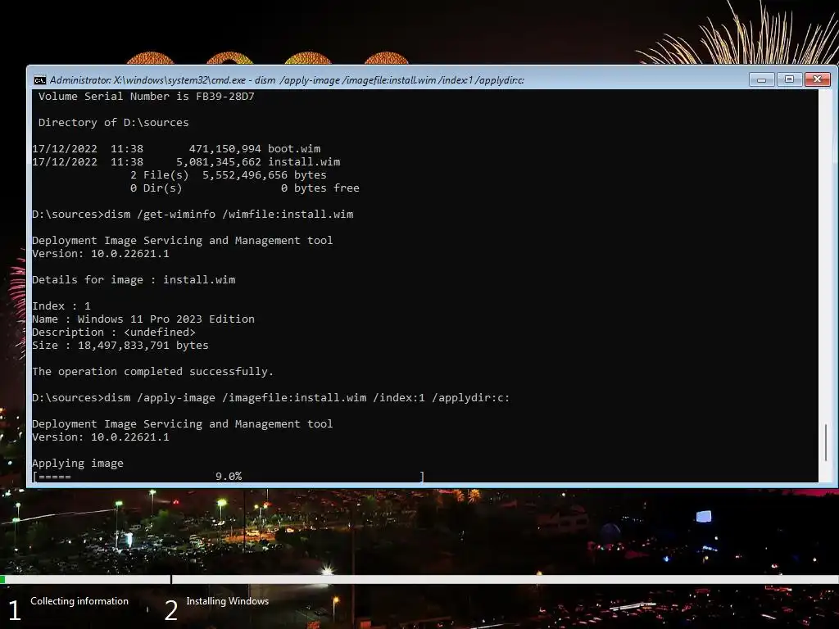The height and width of the screenshot is (629, 839).
Task: Select the install.wim 5,081,345,662 listing row
Action: click(x=186, y=161)
